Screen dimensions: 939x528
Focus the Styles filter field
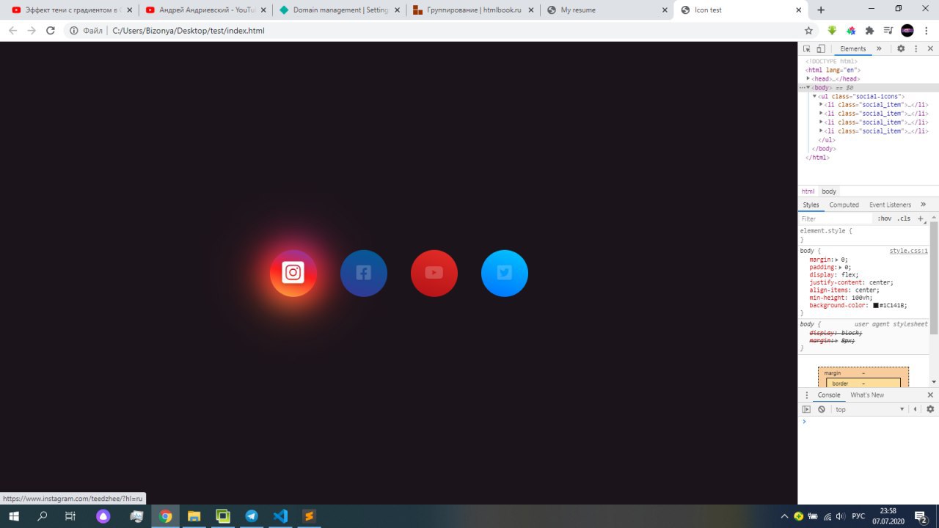point(836,219)
